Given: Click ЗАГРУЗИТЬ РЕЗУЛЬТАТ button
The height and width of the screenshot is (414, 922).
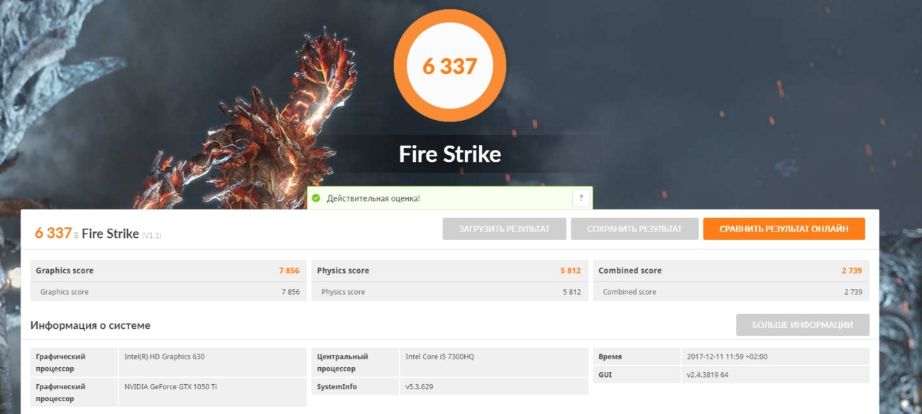Looking at the screenshot, I should click(x=505, y=229).
